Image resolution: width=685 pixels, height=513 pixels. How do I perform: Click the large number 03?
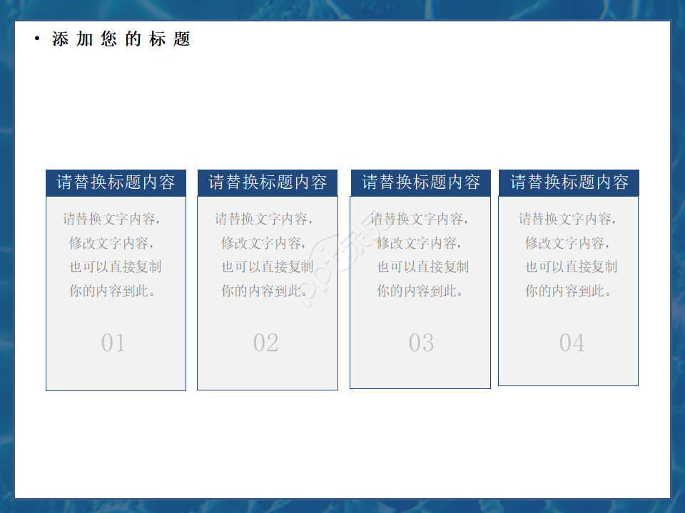[x=421, y=343]
